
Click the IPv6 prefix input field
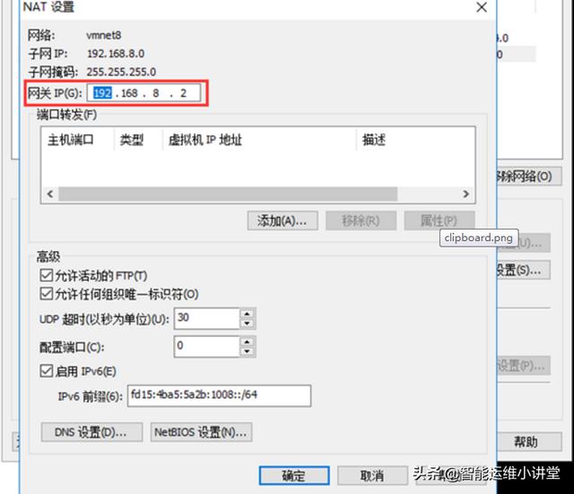tap(219, 395)
